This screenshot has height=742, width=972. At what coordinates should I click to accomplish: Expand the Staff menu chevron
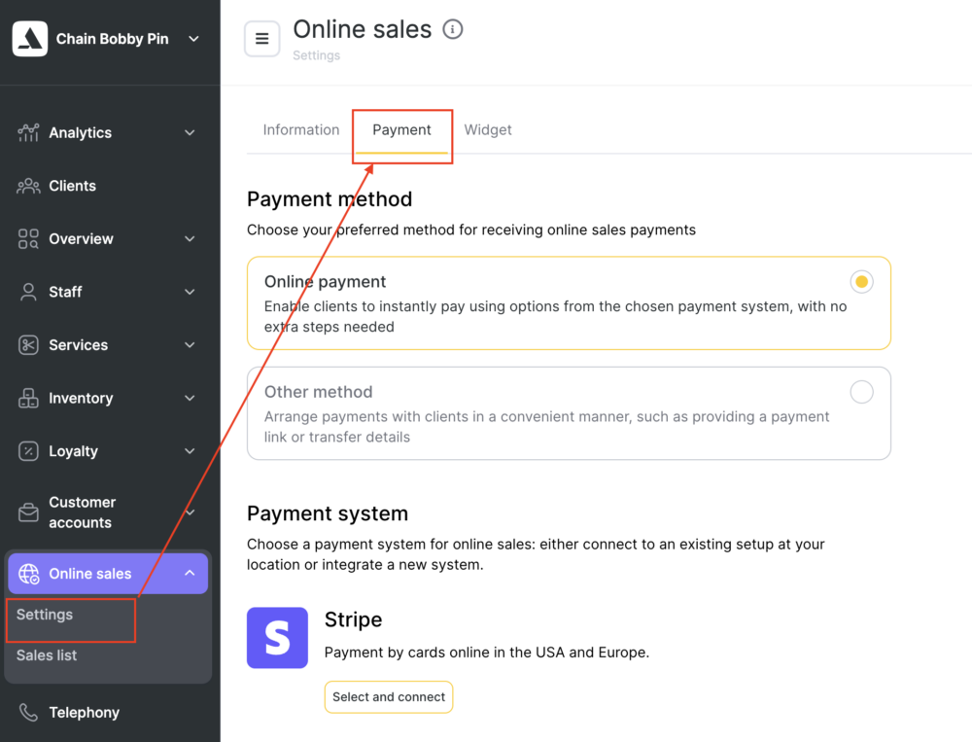click(190, 292)
